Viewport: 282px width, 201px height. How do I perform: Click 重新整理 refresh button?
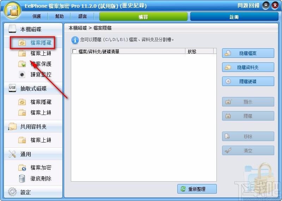pyautogui.click(x=197, y=189)
